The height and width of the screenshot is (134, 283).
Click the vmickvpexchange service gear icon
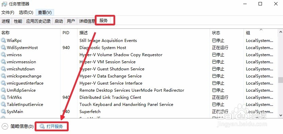[3, 76]
